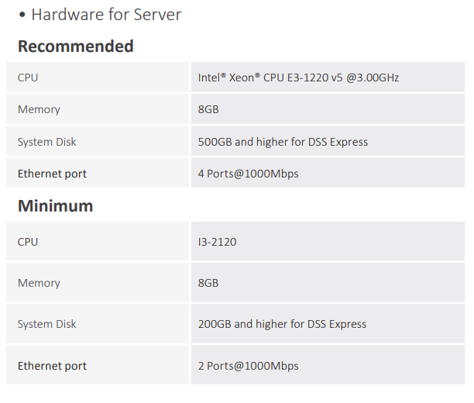The height and width of the screenshot is (403, 474).
Task: Select the "500GB and higher for DSS Express" cell
Action: (x=283, y=142)
